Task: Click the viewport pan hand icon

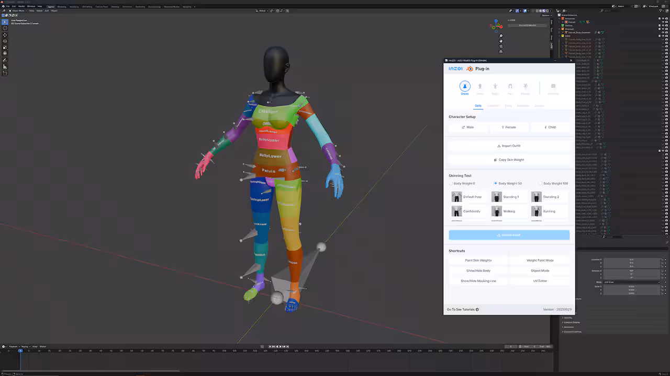Action: click(501, 41)
